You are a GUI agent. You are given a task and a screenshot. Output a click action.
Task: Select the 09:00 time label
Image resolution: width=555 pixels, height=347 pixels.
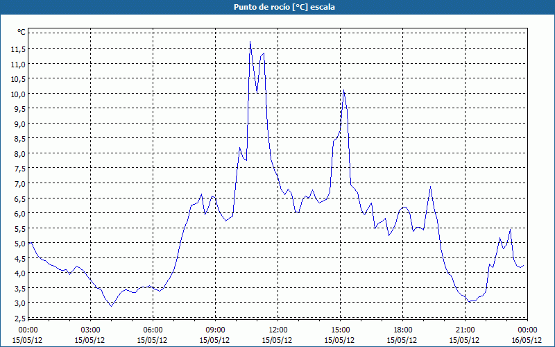215,330
